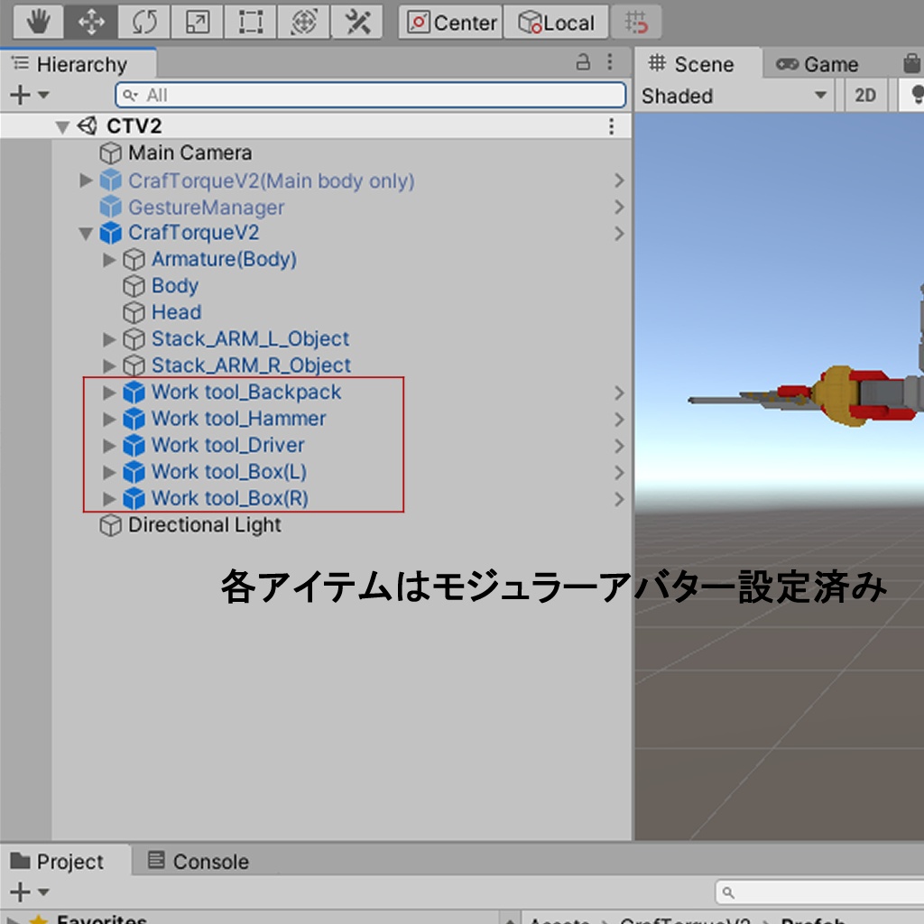The height and width of the screenshot is (924, 924).
Task: Select the Rect Transform tool
Action: coord(248,22)
